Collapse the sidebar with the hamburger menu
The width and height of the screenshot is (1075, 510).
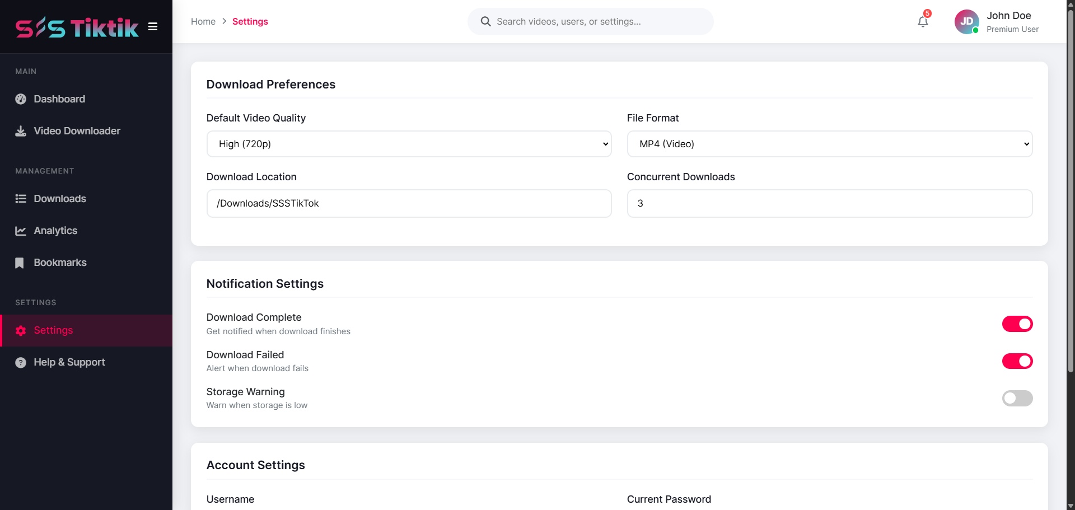pyautogui.click(x=153, y=26)
